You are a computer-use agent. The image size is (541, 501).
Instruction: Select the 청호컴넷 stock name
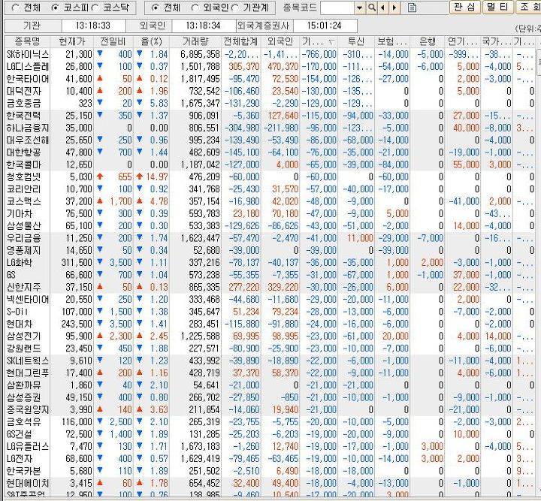(x=24, y=177)
